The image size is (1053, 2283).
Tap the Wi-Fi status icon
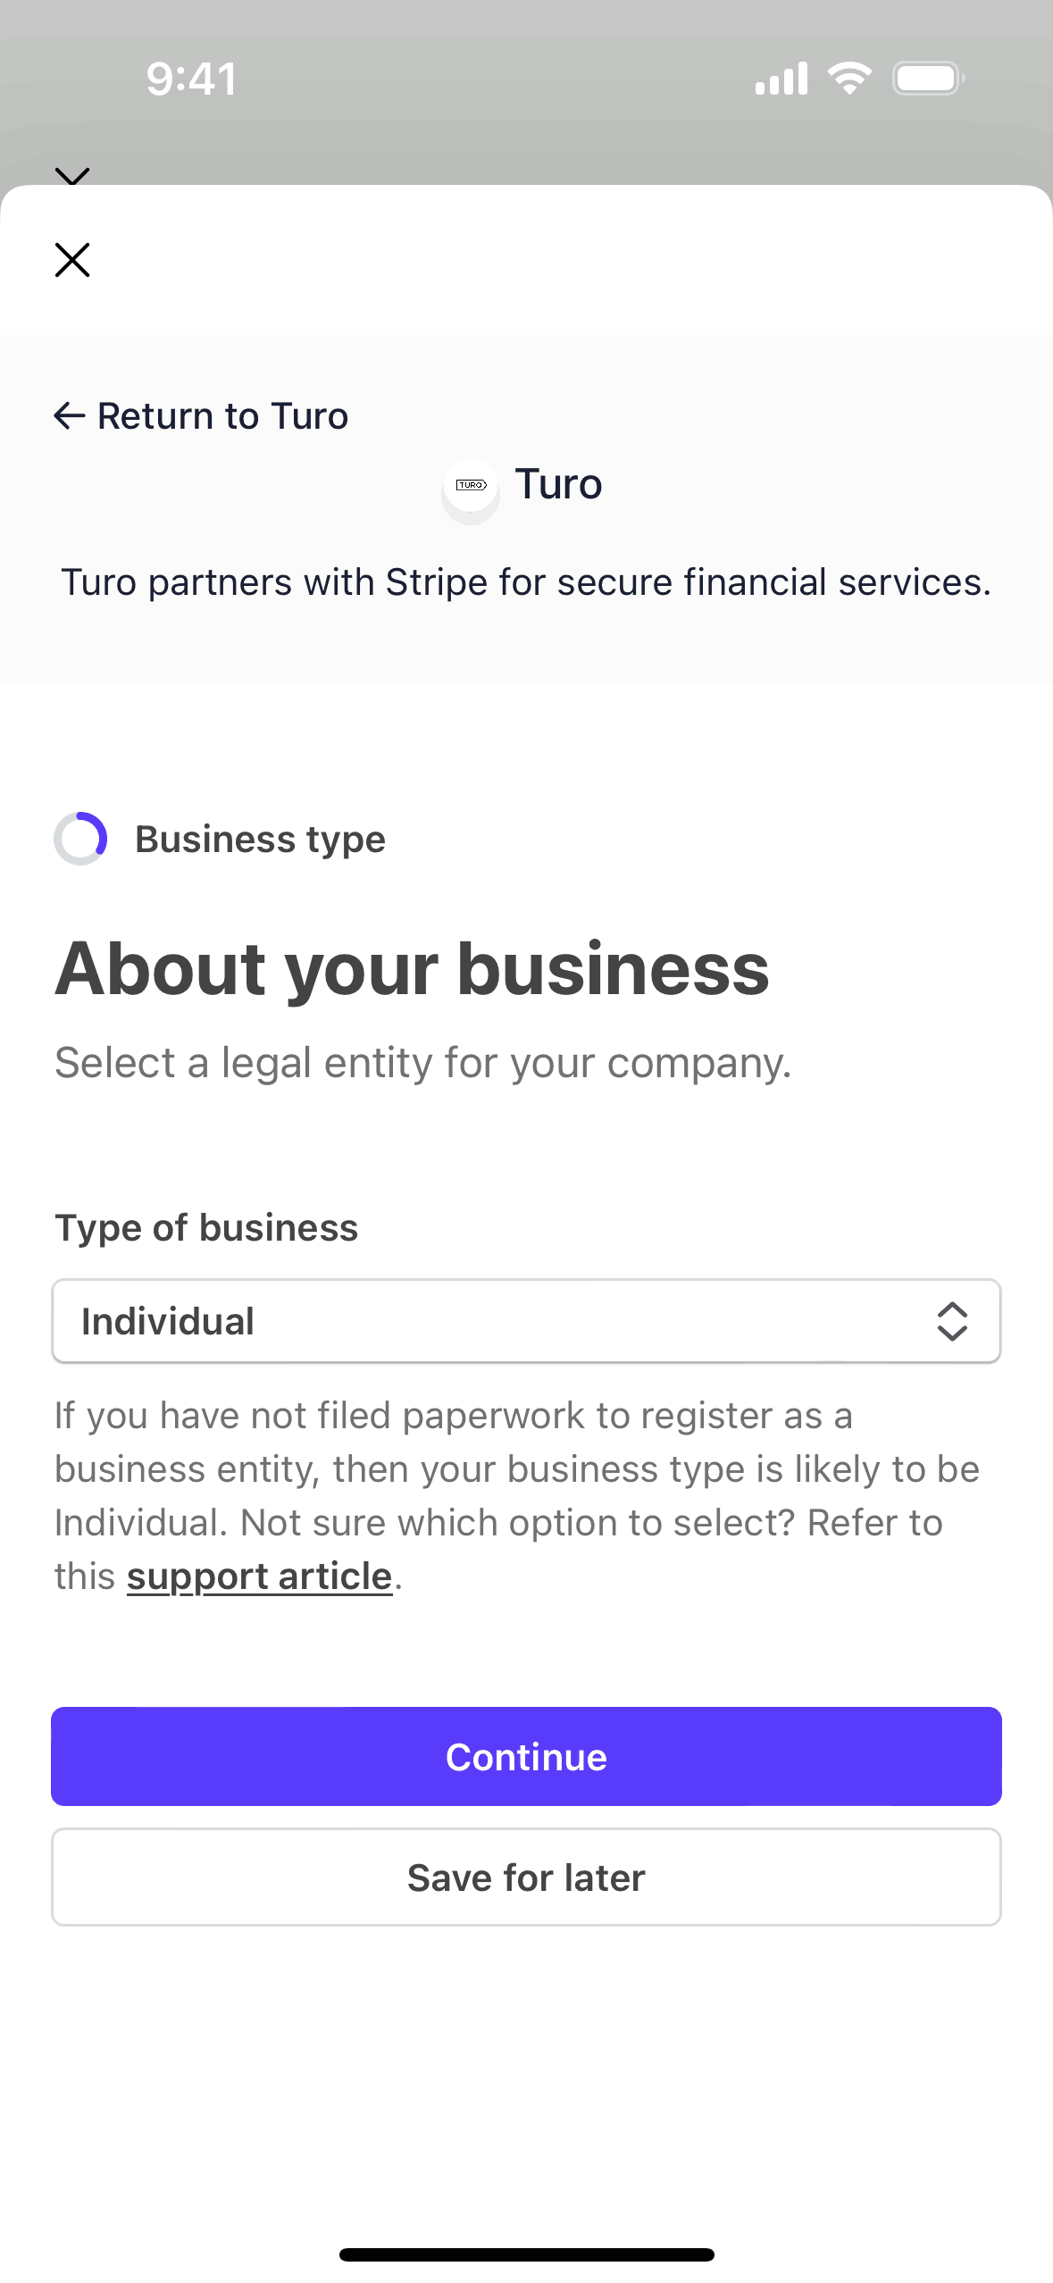click(849, 79)
